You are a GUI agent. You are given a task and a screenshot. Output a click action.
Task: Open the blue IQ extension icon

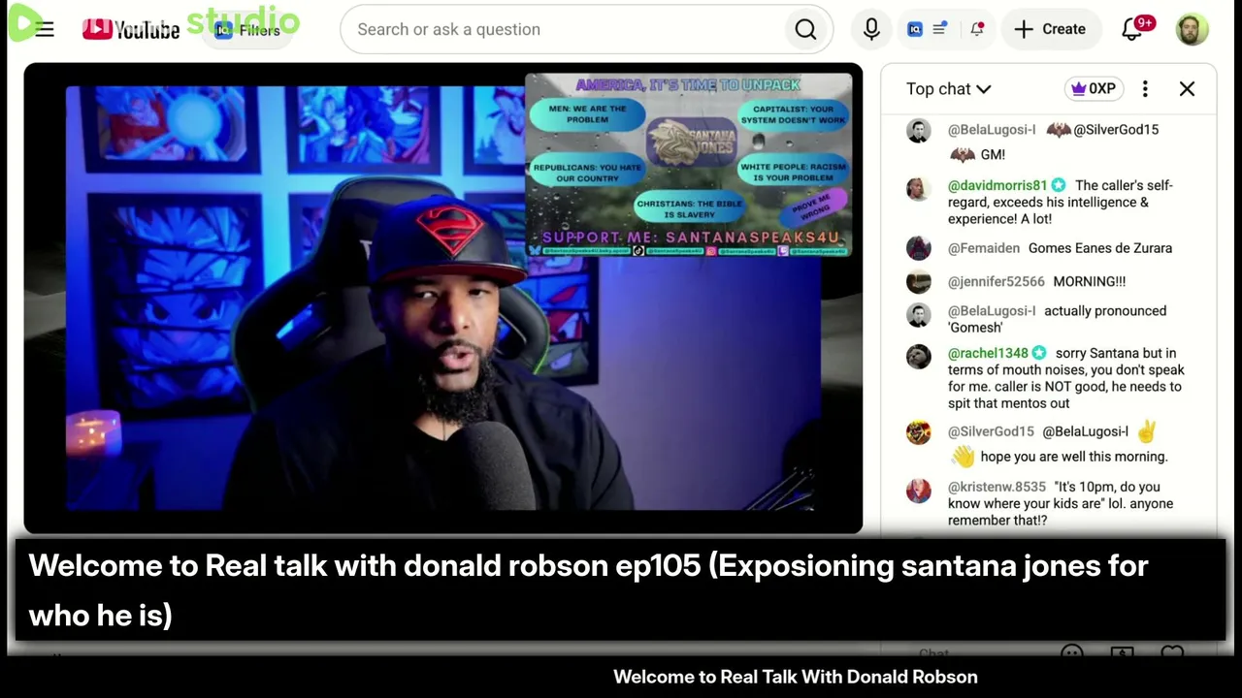click(915, 29)
